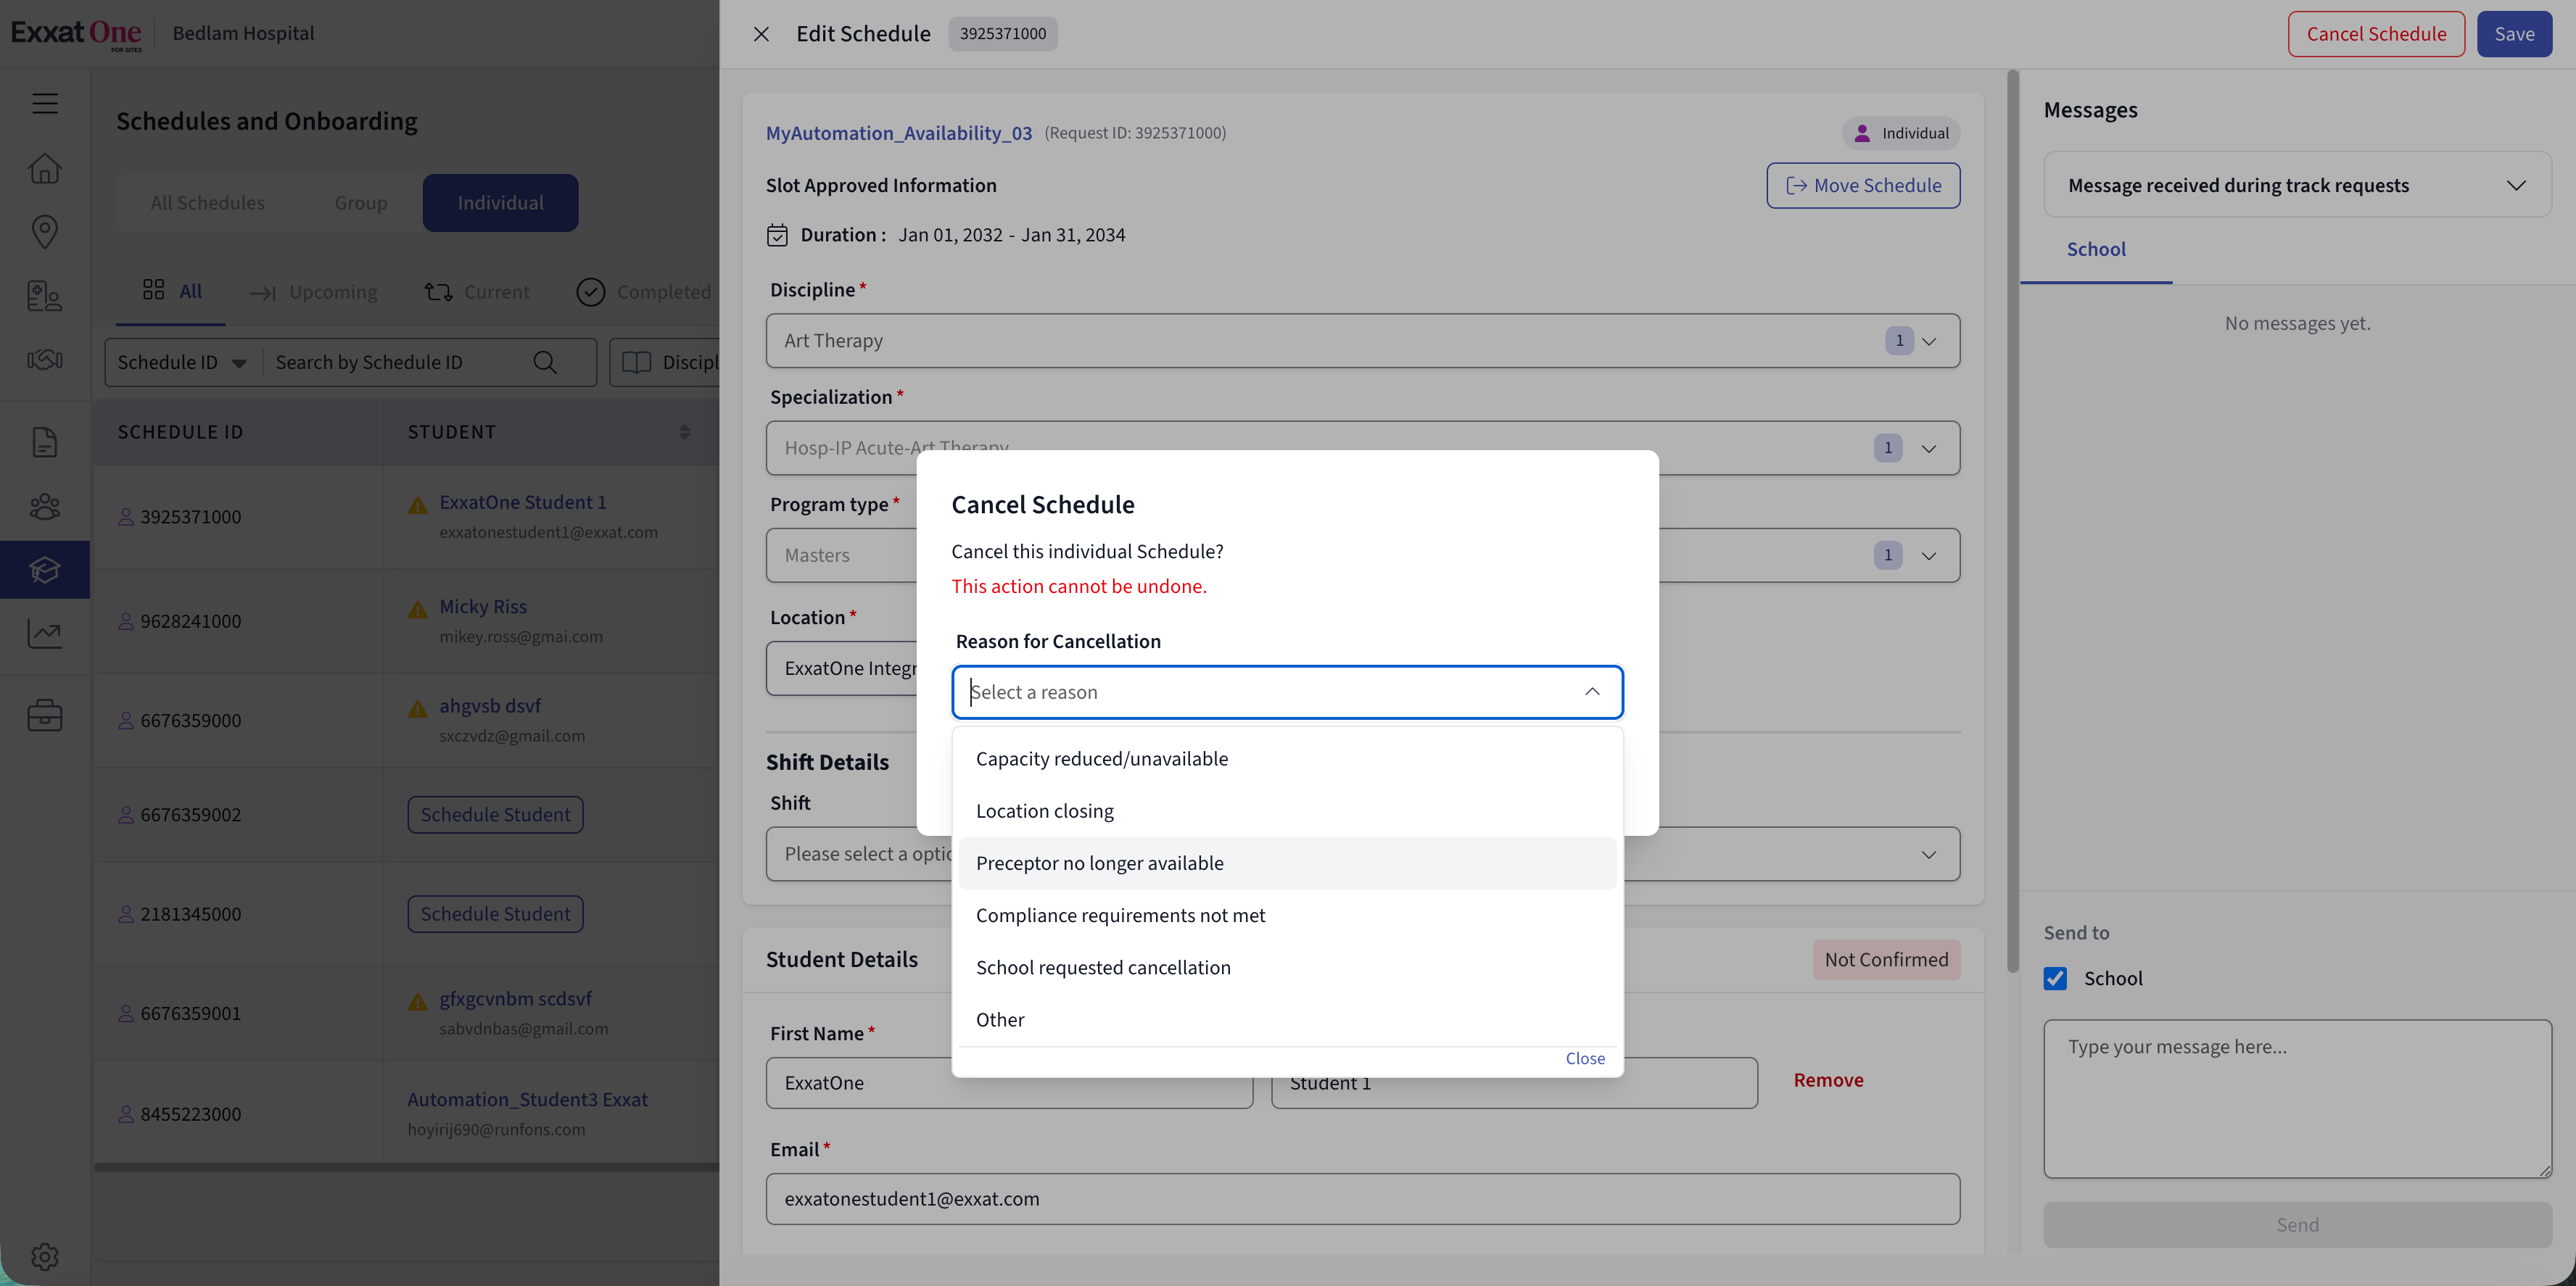Open Automation_Student3 Exxat student link
The height and width of the screenshot is (1286, 2576).
point(527,1099)
